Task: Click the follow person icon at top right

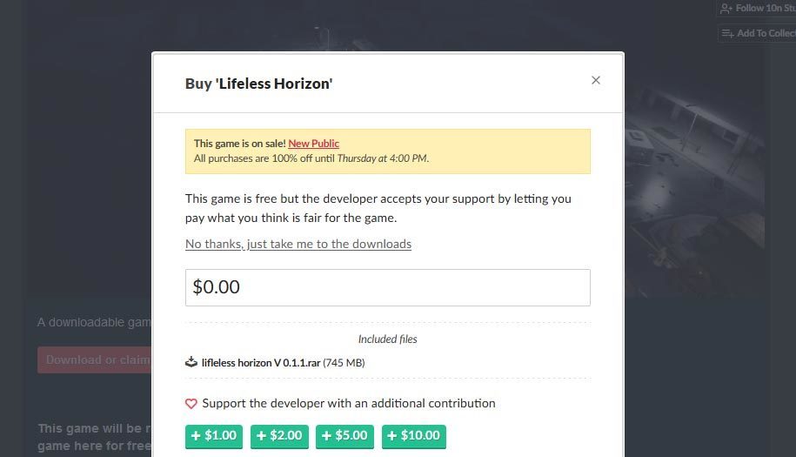Action: pyautogui.click(x=726, y=9)
